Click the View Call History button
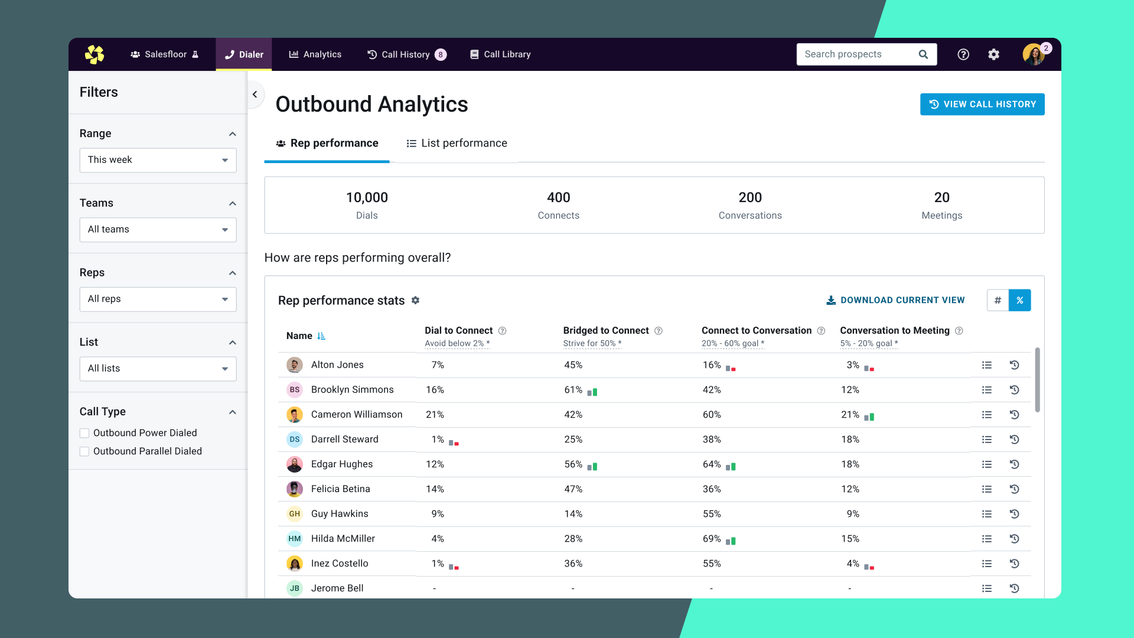 click(982, 105)
